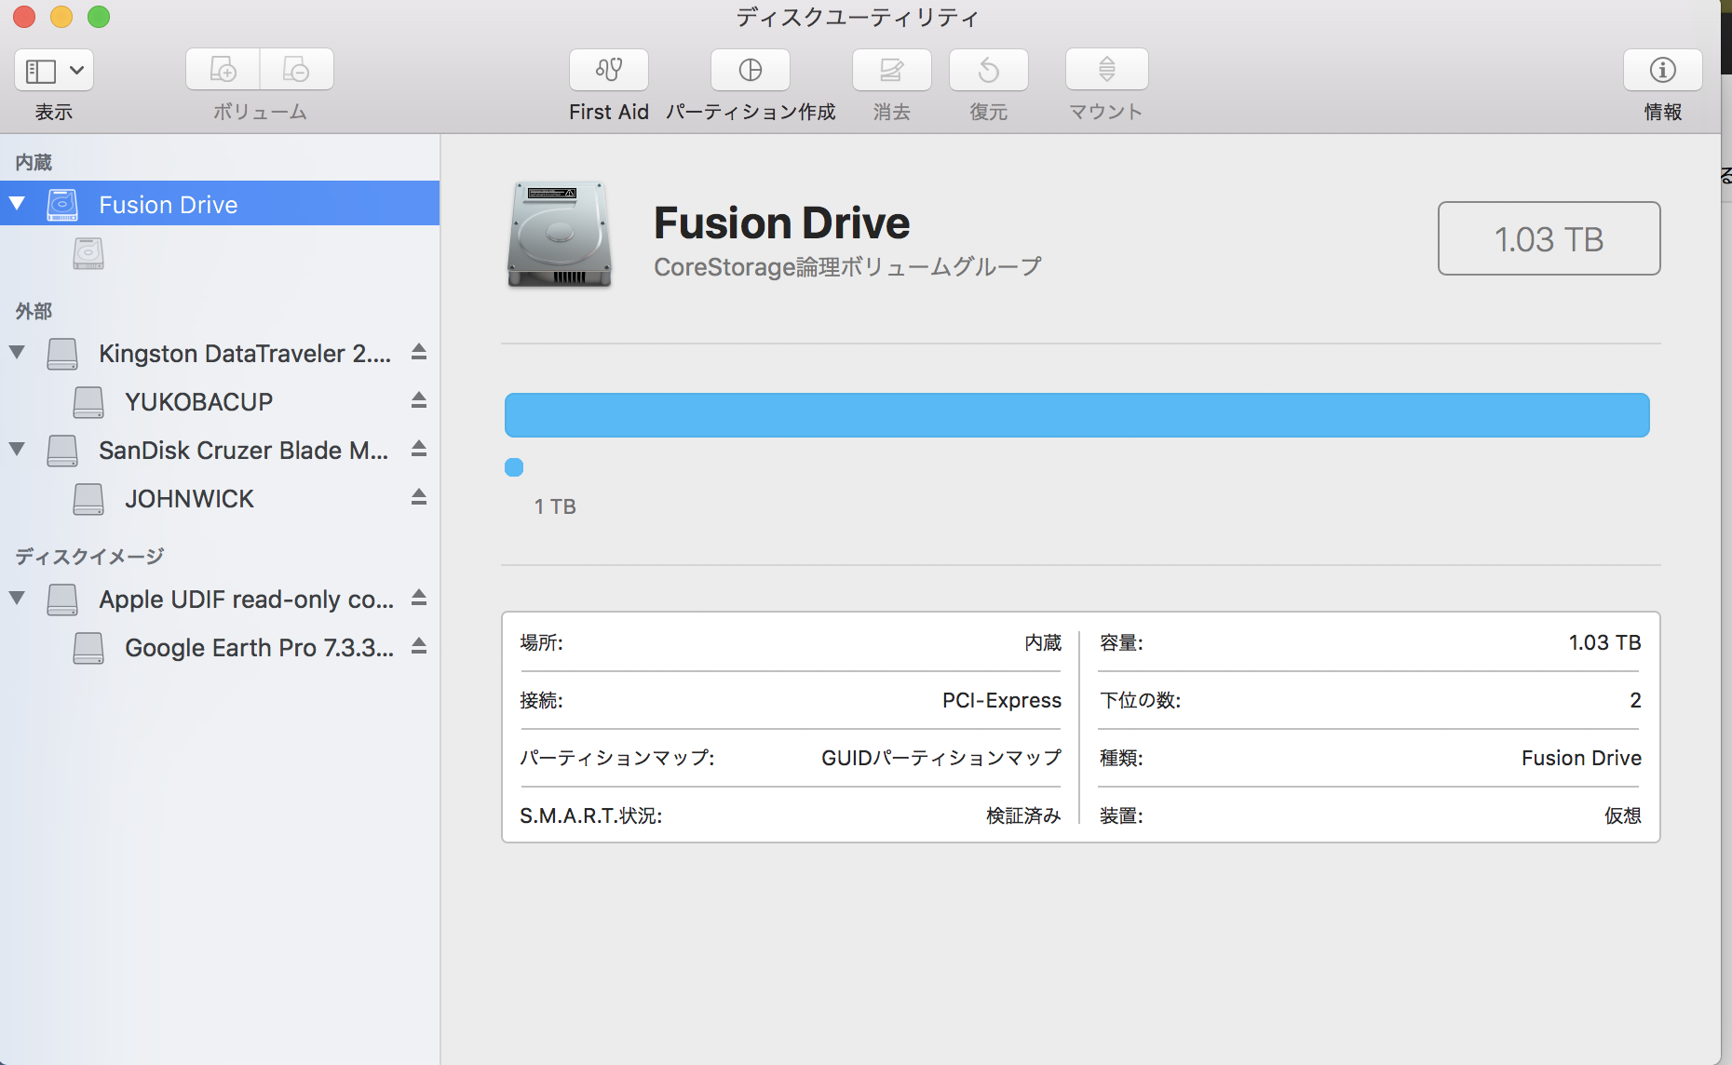Viewport: 1732px width, 1065px height.
Task: Click the remove volume icon
Action: (296, 70)
